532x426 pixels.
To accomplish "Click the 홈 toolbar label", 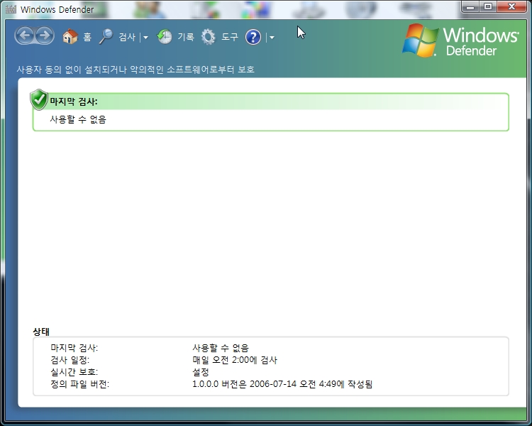I will point(87,37).
